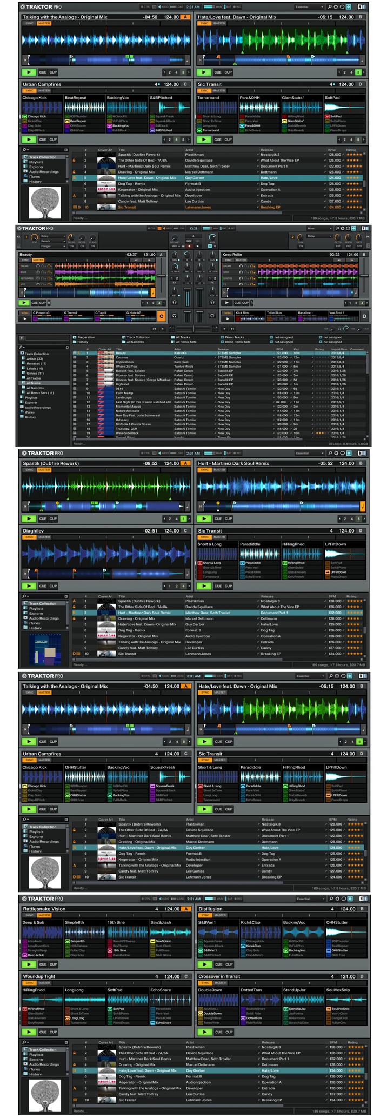This screenshot has width=387, height=1118.
Task: Play the remix deck containing Kick Rim
Action: [x=228, y=318]
